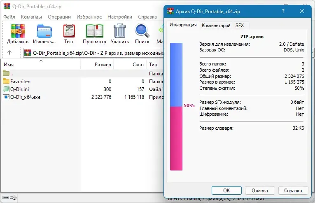Select the Favoriten folder icon
This screenshot has height=203, width=315.
click(6, 81)
